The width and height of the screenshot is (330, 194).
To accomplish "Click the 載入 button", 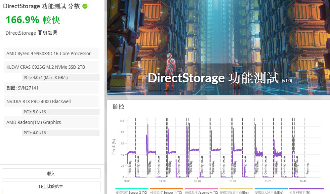I will [51, 174].
